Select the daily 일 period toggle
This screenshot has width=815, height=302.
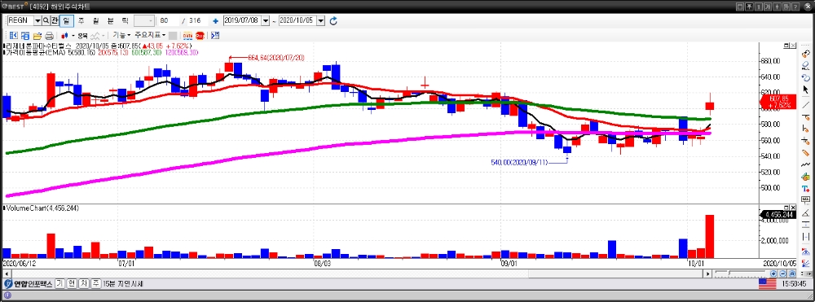point(67,20)
